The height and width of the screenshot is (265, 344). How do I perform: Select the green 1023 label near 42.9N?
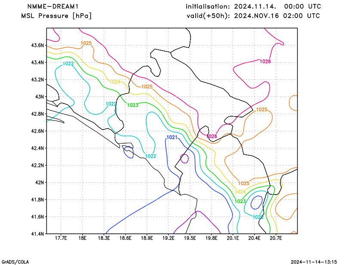tap(133, 105)
